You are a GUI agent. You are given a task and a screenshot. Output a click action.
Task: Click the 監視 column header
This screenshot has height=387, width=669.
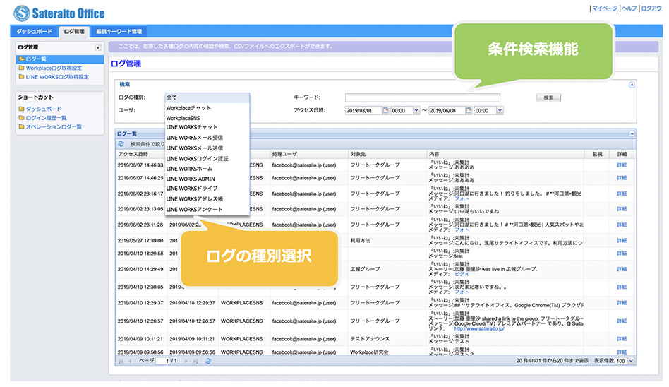click(597, 154)
